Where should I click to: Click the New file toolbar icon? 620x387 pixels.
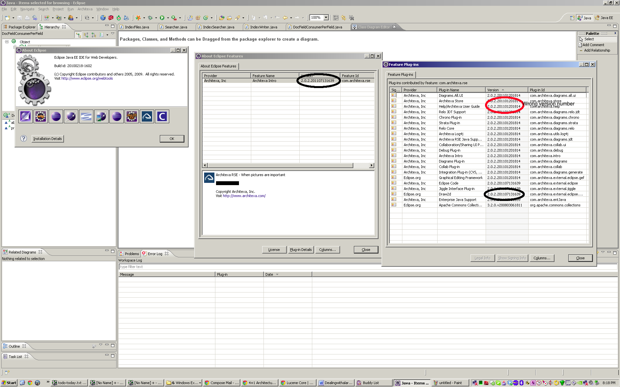coord(7,18)
